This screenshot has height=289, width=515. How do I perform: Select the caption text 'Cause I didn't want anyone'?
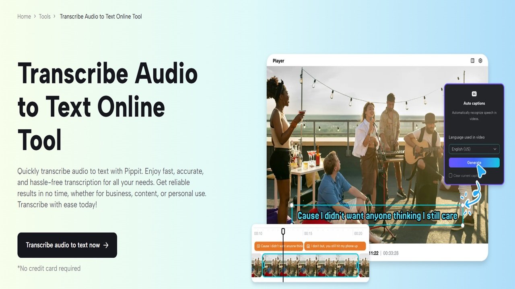[377, 216]
